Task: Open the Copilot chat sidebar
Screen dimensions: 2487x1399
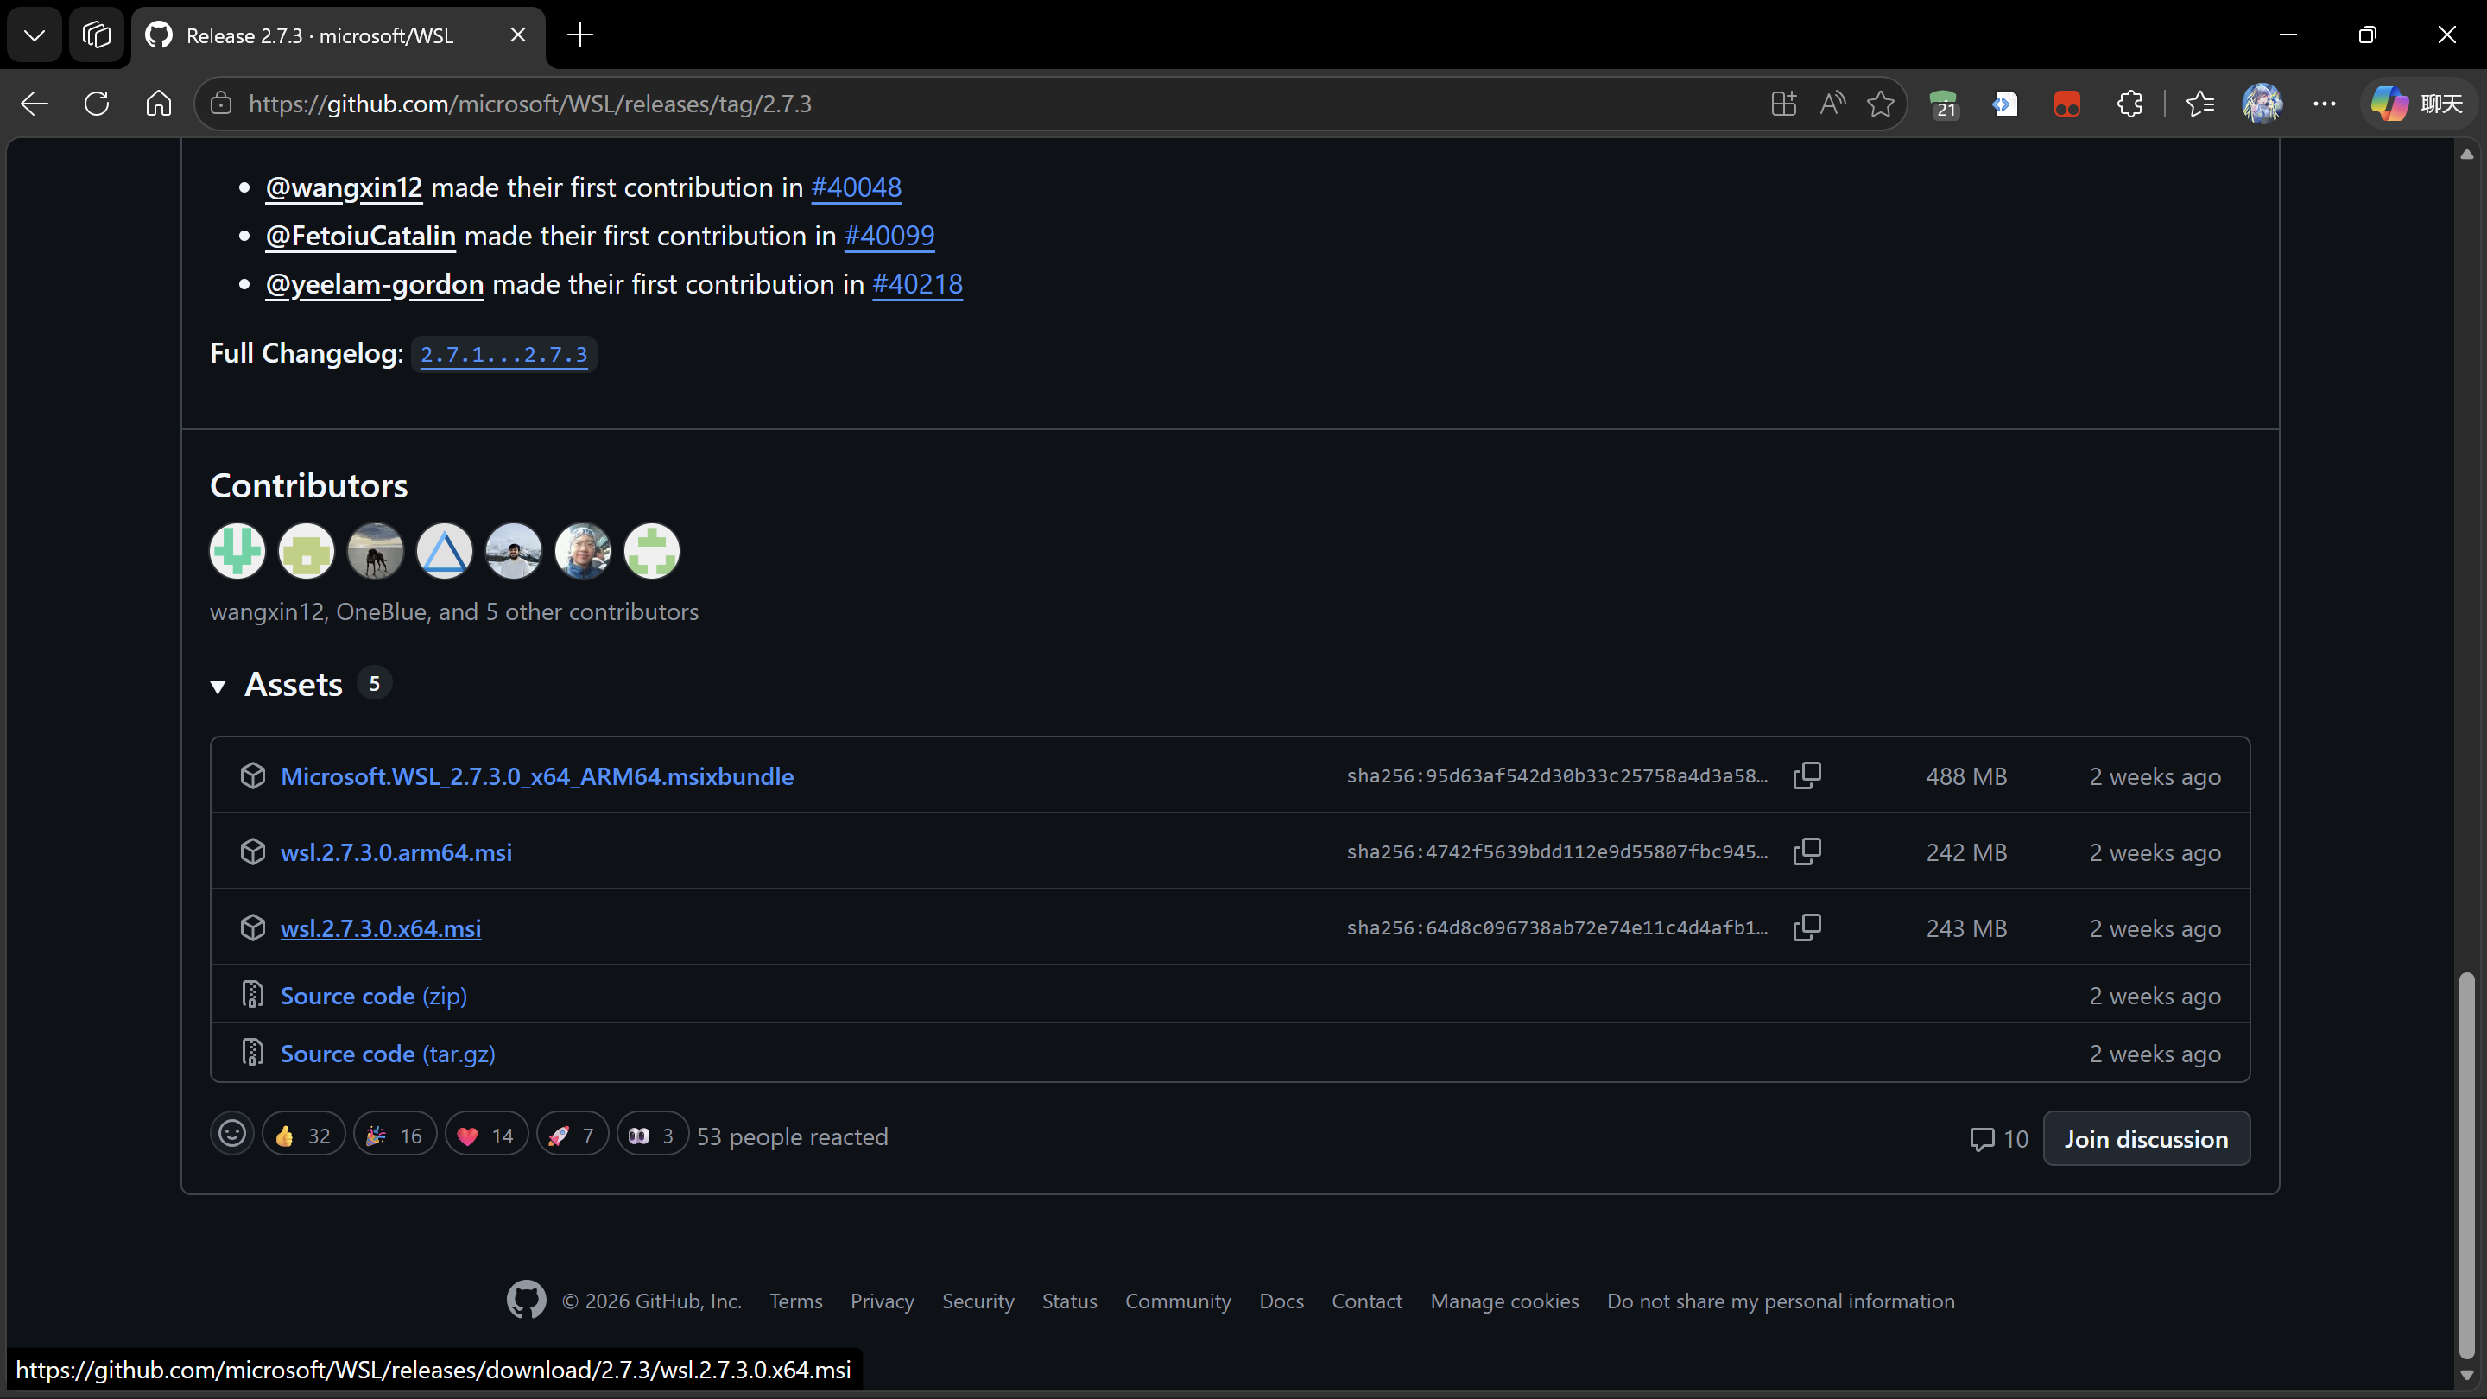Action: coord(2418,104)
